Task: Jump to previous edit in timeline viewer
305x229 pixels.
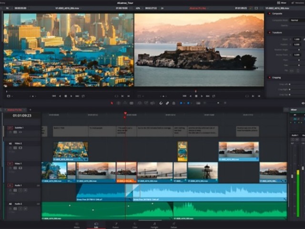Action: point(184,96)
